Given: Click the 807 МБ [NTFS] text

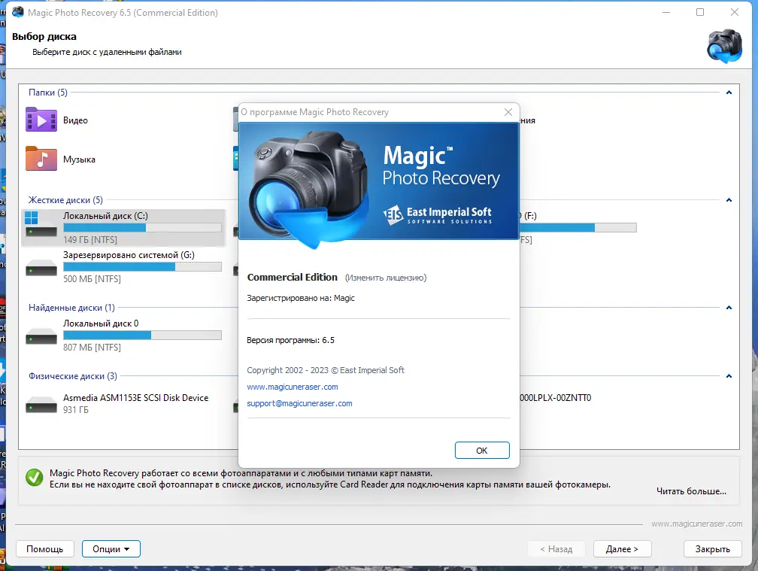Looking at the screenshot, I should [x=92, y=347].
